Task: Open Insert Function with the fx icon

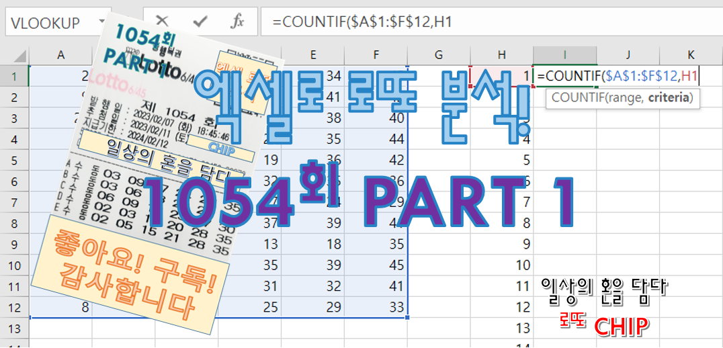Action: coord(237,21)
